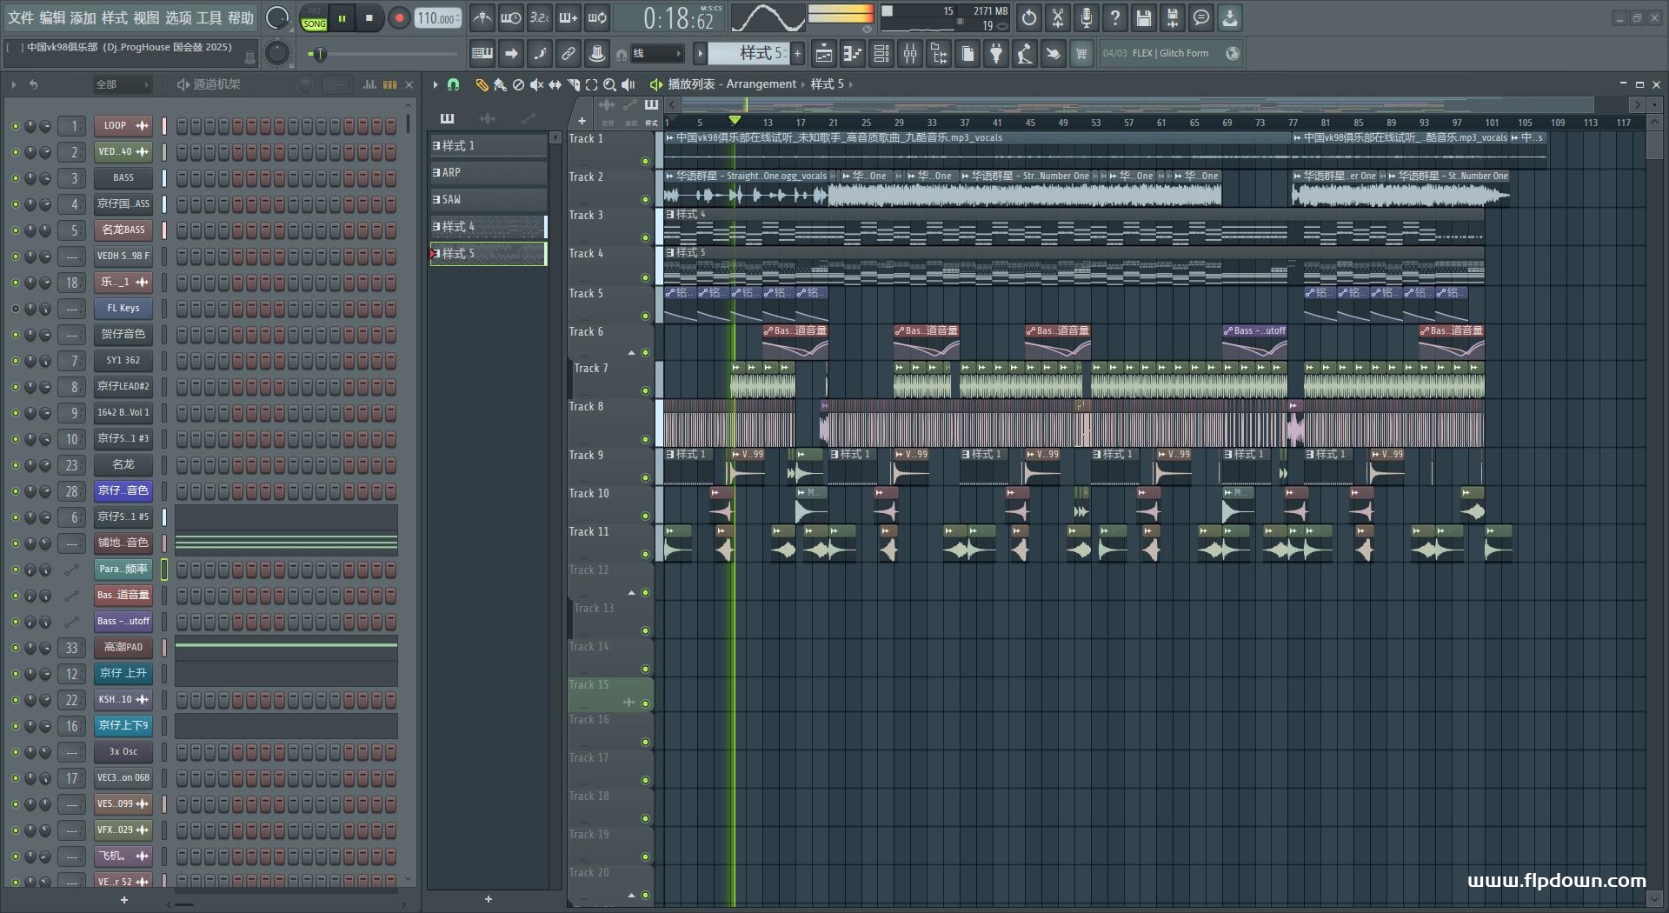This screenshot has height=913, width=1669.
Task: Open the 工具 (Tools) menu
Action: coord(209,17)
